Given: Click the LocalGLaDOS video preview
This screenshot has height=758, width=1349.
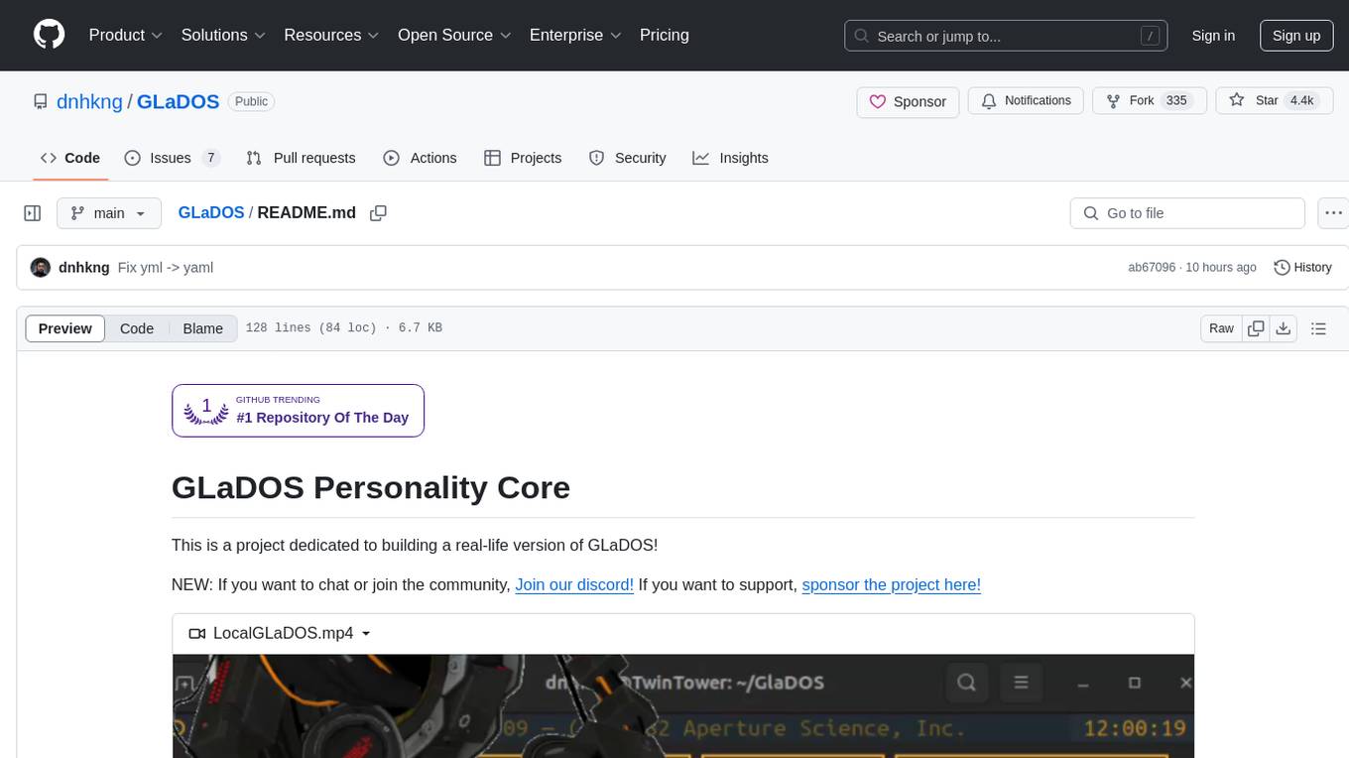Looking at the screenshot, I should click(682, 705).
